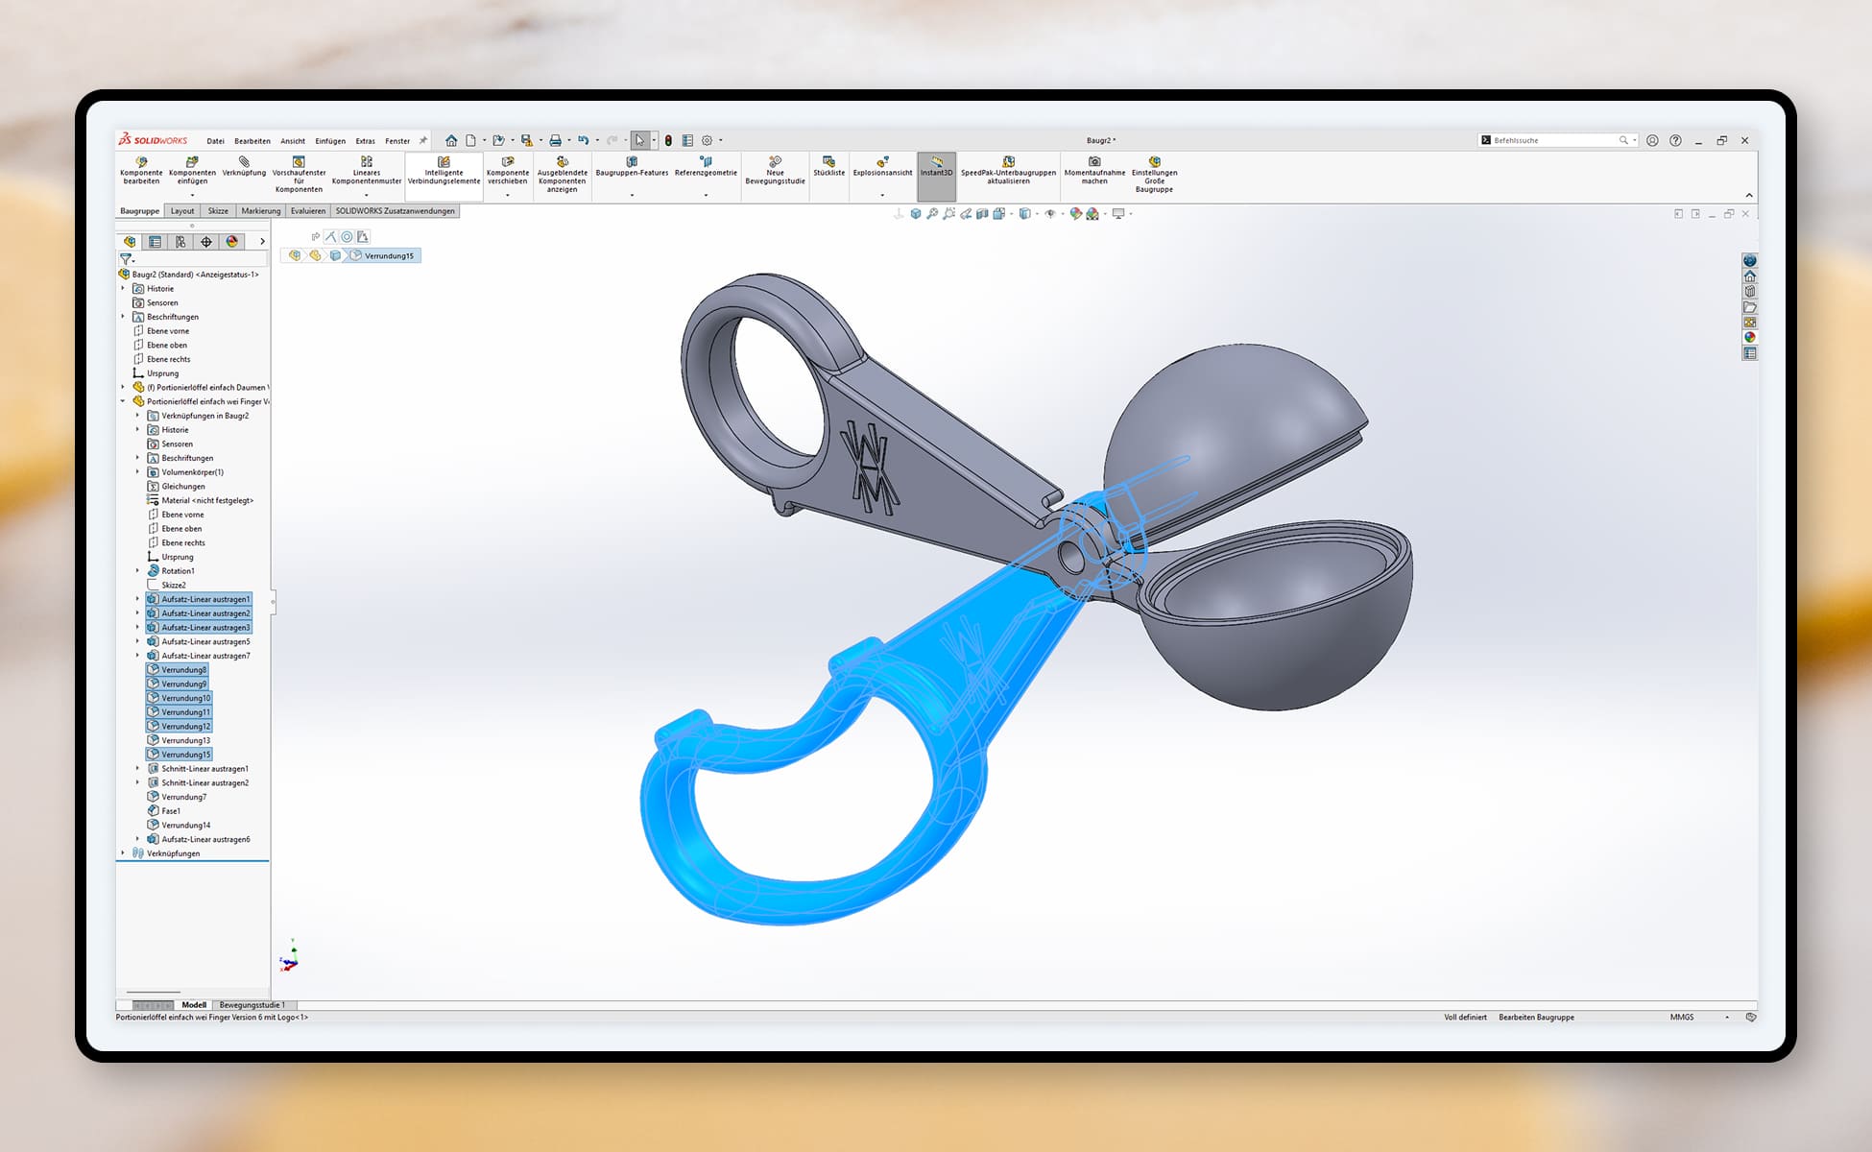Expand Aufsatz-Linear austragen5 feature
This screenshot has width=1872, height=1152.
pyautogui.click(x=137, y=641)
